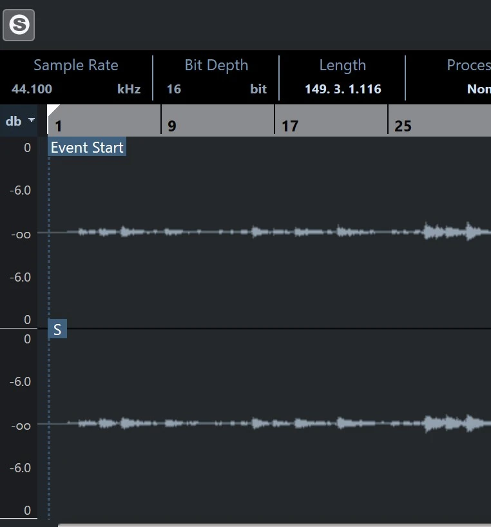Click the length value 149. 3. 1.116
The height and width of the screenshot is (527, 491).
tap(343, 89)
